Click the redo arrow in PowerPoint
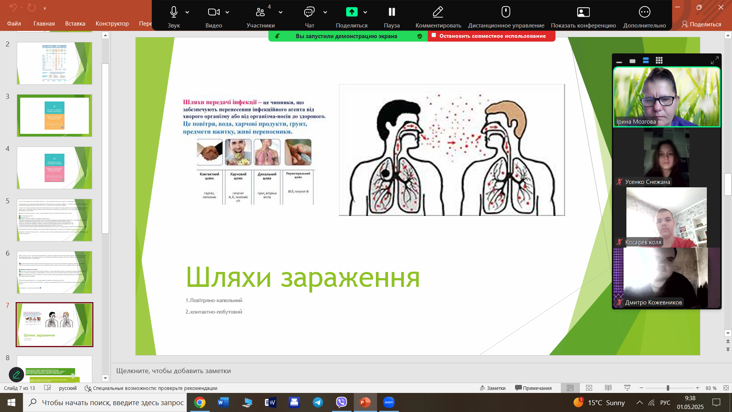Image resolution: width=732 pixels, height=412 pixels. [x=31, y=7]
